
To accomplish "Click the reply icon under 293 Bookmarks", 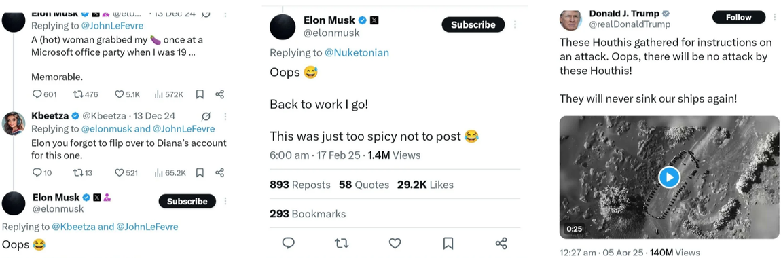I will [289, 243].
